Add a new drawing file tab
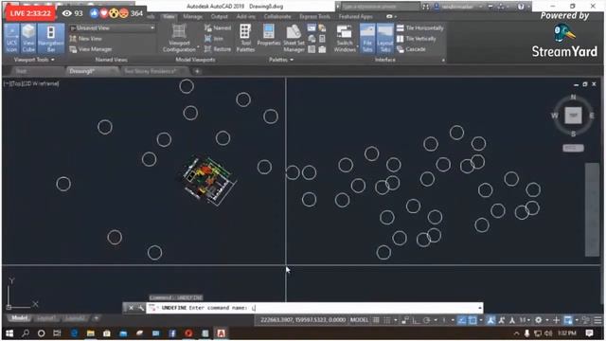This screenshot has width=606, height=341. (197, 71)
